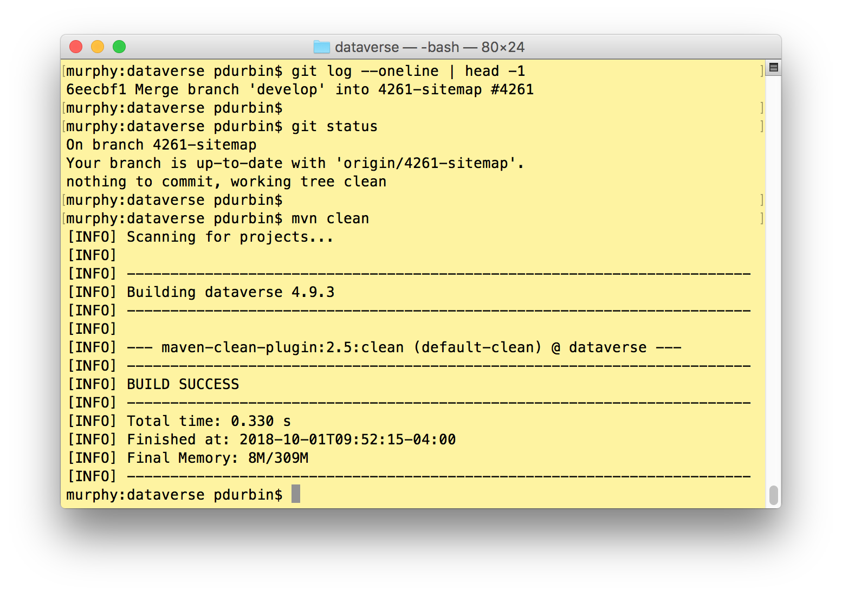The image size is (842, 595).
Task: Click the window title 'dataverse — -bash — 80×24'
Action: (x=430, y=47)
